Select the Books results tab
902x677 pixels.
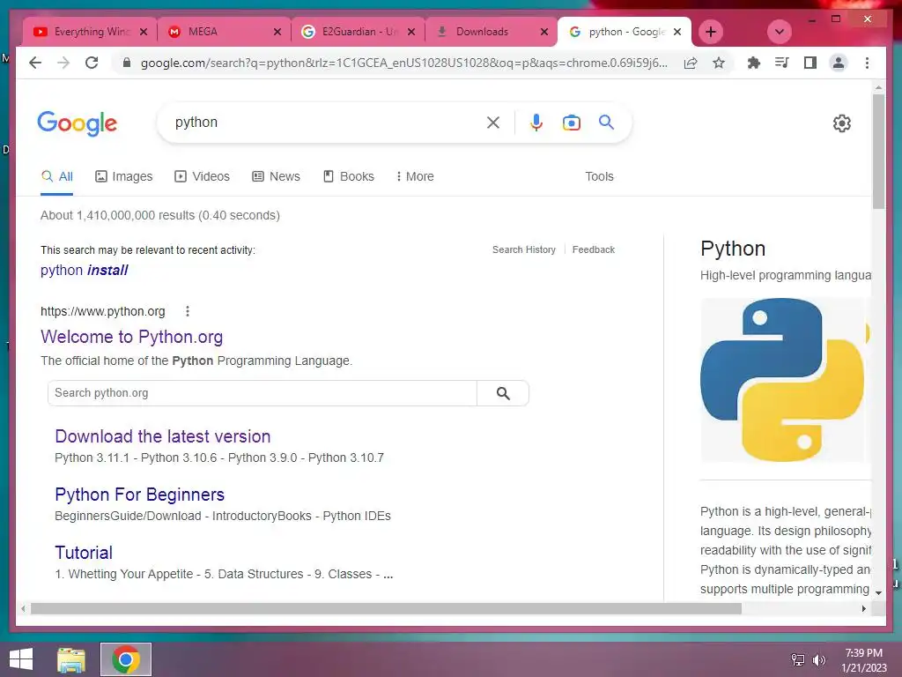[x=349, y=176]
